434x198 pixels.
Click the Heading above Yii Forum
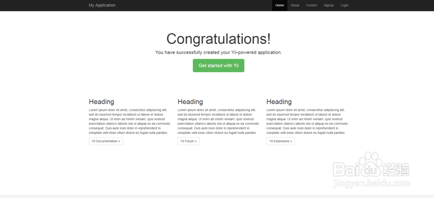(190, 102)
